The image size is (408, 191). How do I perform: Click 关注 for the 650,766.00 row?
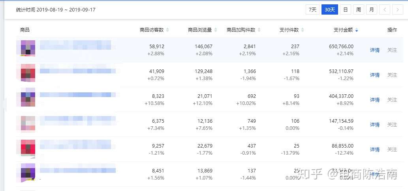(392, 50)
